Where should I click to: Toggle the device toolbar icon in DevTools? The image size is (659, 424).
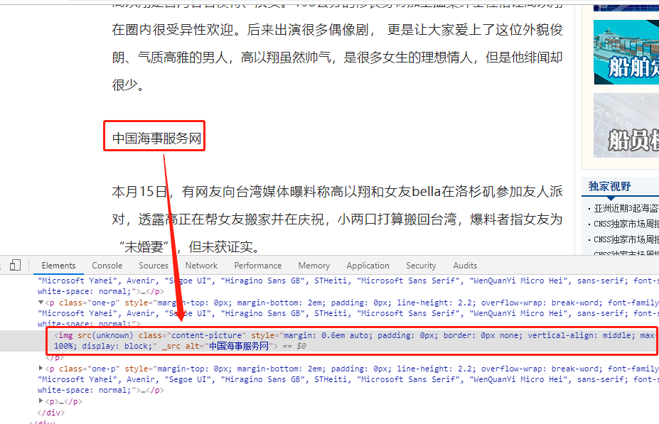(x=15, y=265)
